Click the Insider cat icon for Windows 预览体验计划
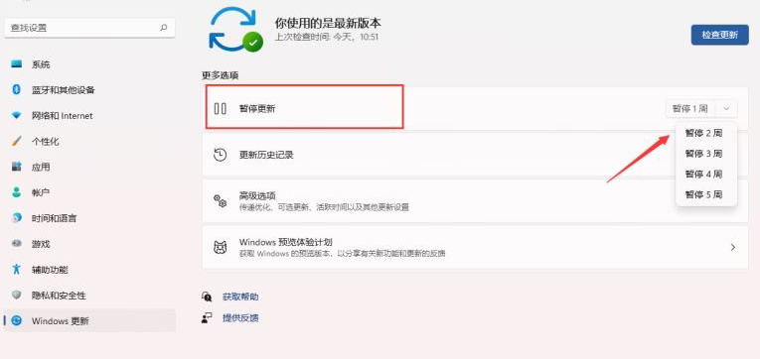 [x=220, y=248]
